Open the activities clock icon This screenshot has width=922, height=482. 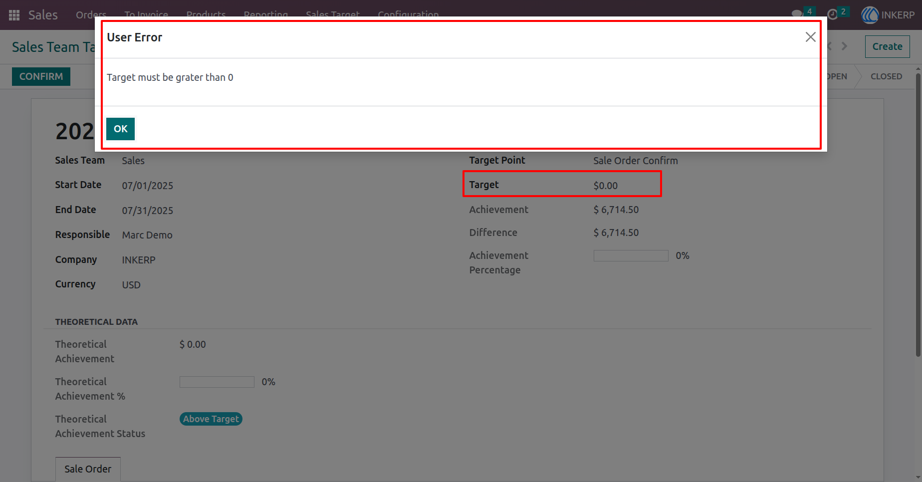[x=832, y=14]
